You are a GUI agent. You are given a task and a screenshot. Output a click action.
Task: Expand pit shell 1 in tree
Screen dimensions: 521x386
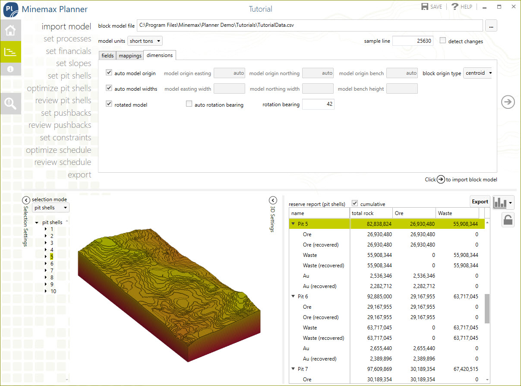(46, 229)
